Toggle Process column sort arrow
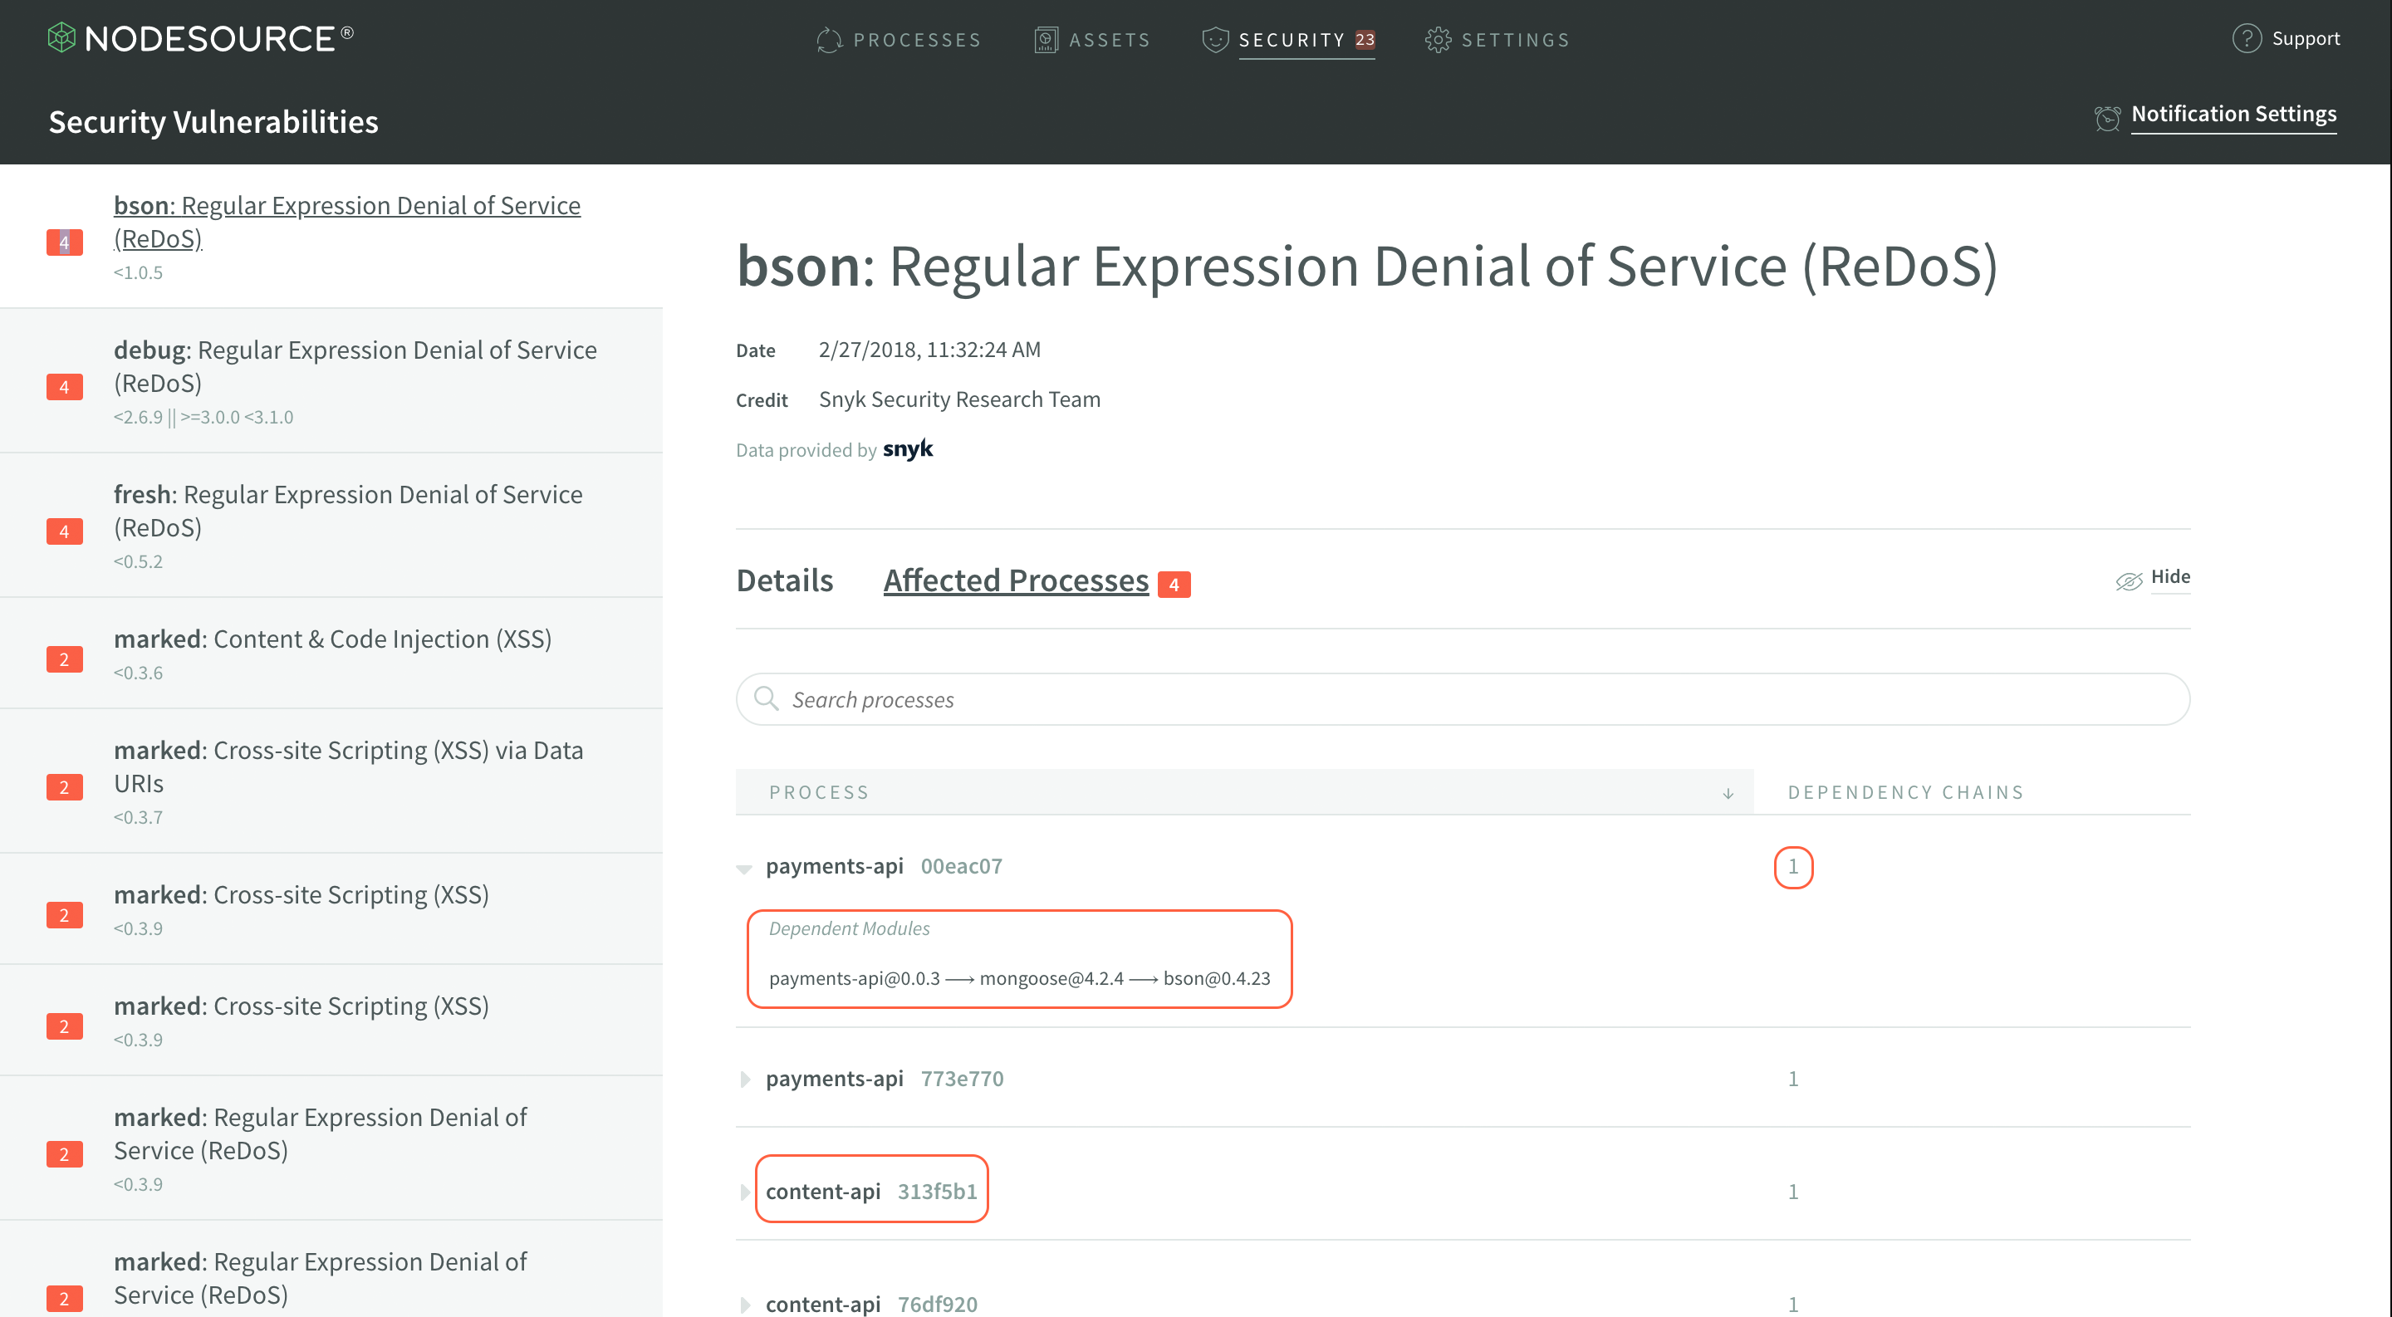The image size is (2392, 1317). point(1728,793)
